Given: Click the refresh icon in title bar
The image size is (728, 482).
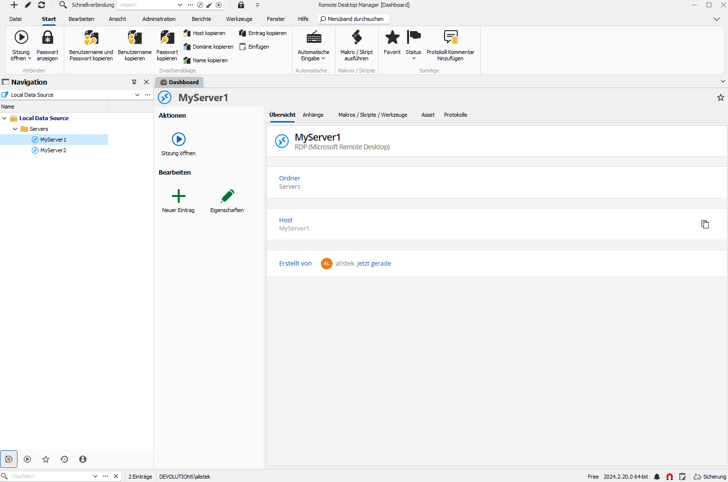Looking at the screenshot, I should tap(41, 5).
